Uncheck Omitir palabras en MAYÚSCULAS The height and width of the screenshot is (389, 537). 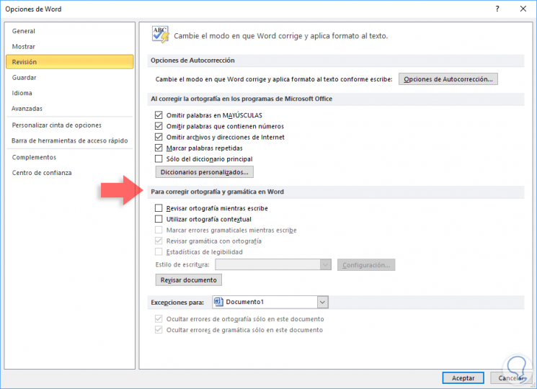pyautogui.click(x=159, y=115)
